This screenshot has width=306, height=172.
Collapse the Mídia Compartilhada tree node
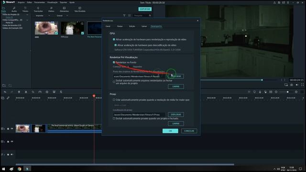[x=27, y=20]
